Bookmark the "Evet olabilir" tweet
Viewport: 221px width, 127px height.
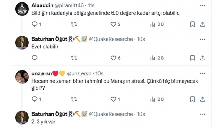[x=192, y=58]
